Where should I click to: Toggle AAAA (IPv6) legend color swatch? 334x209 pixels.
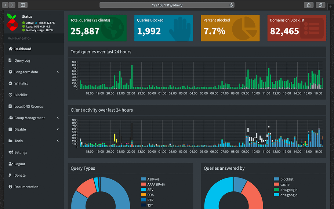(x=144, y=184)
